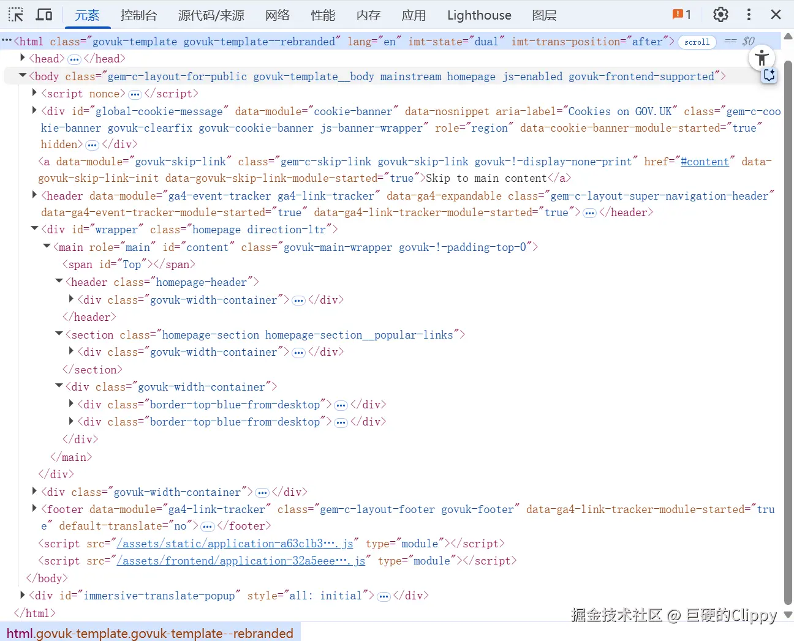Toggle the device emulation toolbar
The width and height of the screenshot is (794, 641).
click(x=43, y=14)
